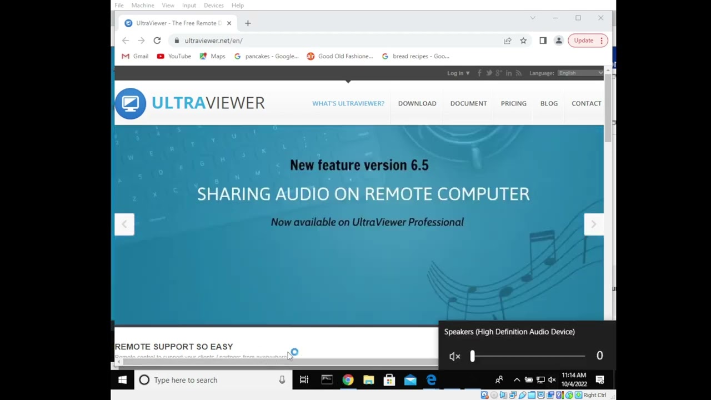
Task: Expand the Log in dropdown
Action: pyautogui.click(x=458, y=73)
